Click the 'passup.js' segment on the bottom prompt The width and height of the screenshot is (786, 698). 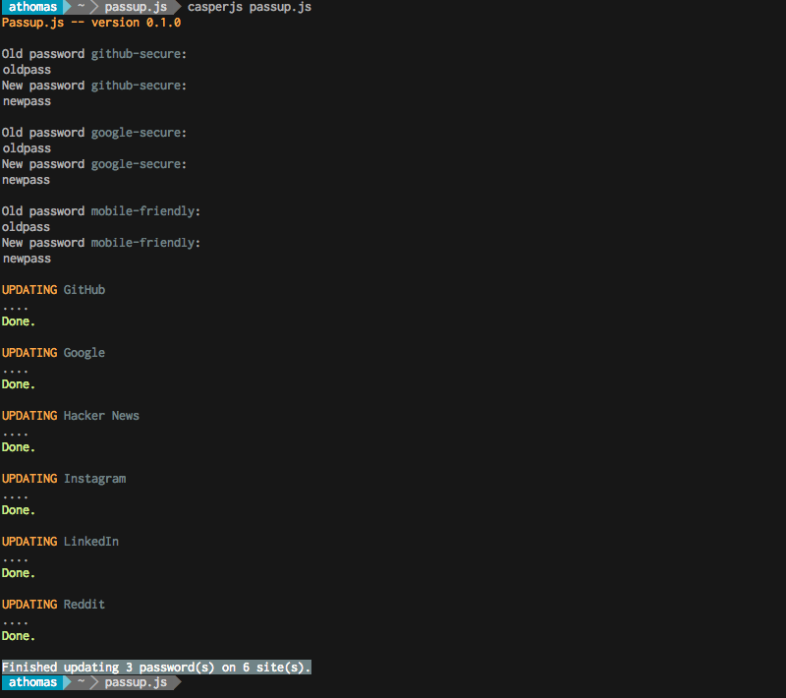pyautogui.click(x=136, y=682)
